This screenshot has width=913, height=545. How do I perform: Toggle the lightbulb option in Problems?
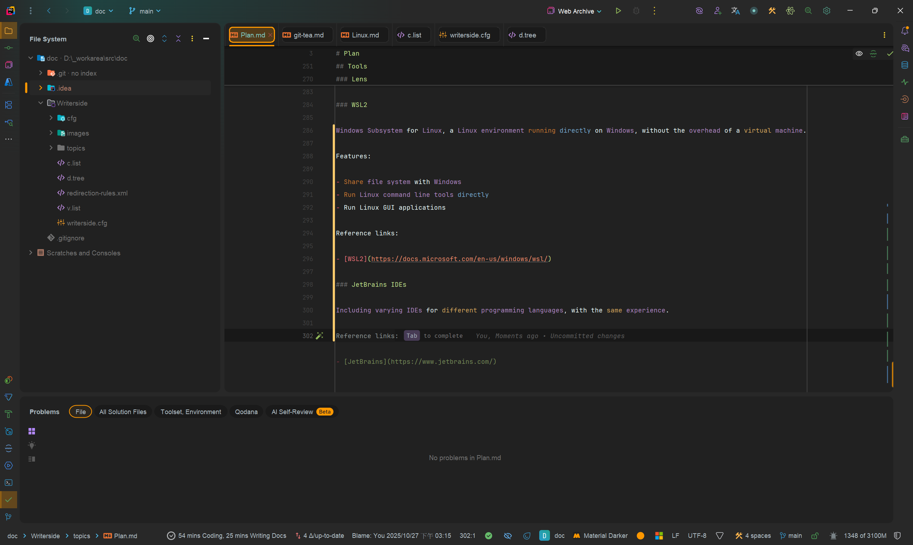pos(32,445)
